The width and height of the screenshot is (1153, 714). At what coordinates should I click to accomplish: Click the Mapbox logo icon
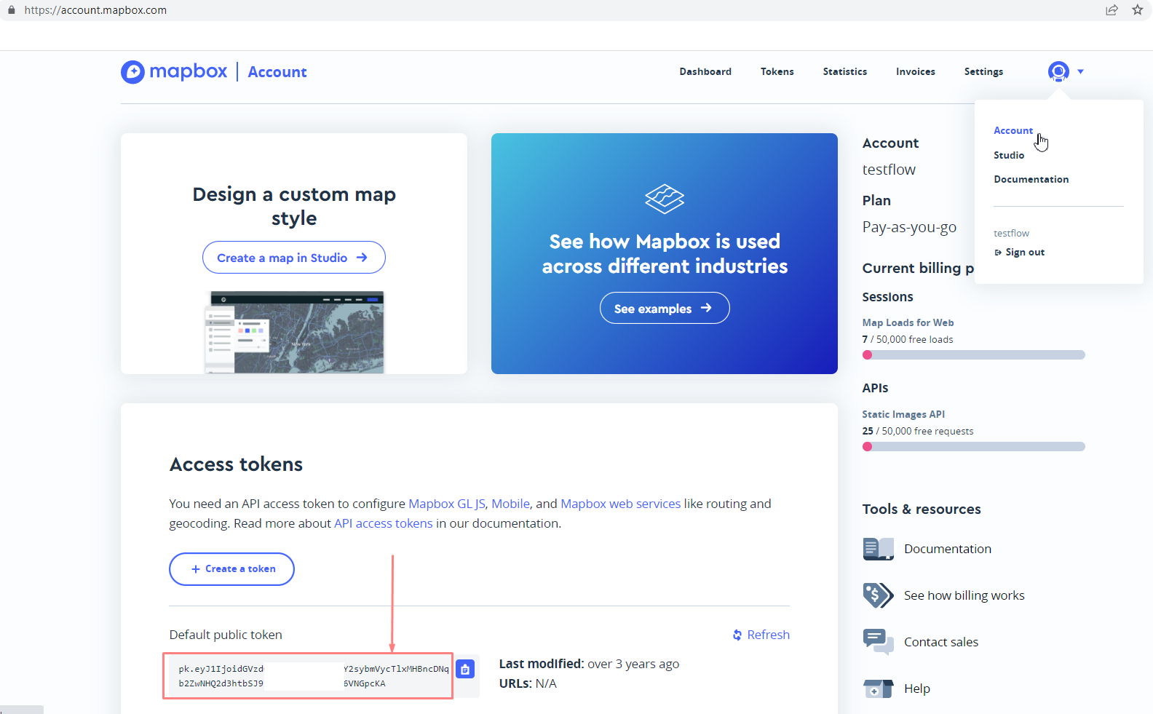coord(132,72)
